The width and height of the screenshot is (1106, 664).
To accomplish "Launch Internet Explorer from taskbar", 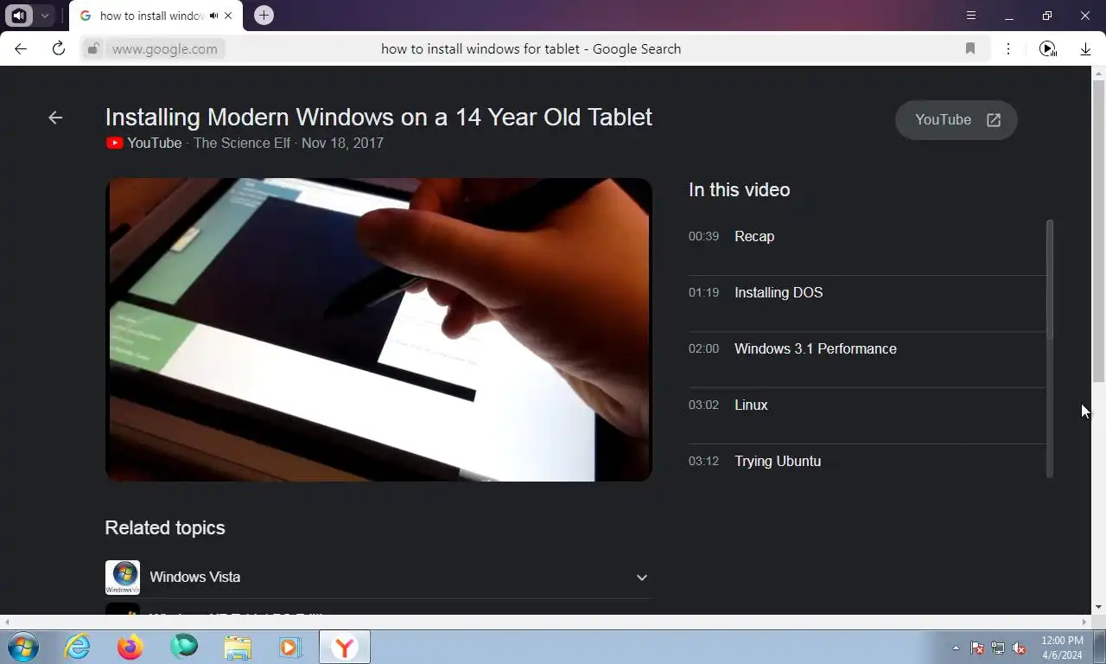I will click(78, 647).
